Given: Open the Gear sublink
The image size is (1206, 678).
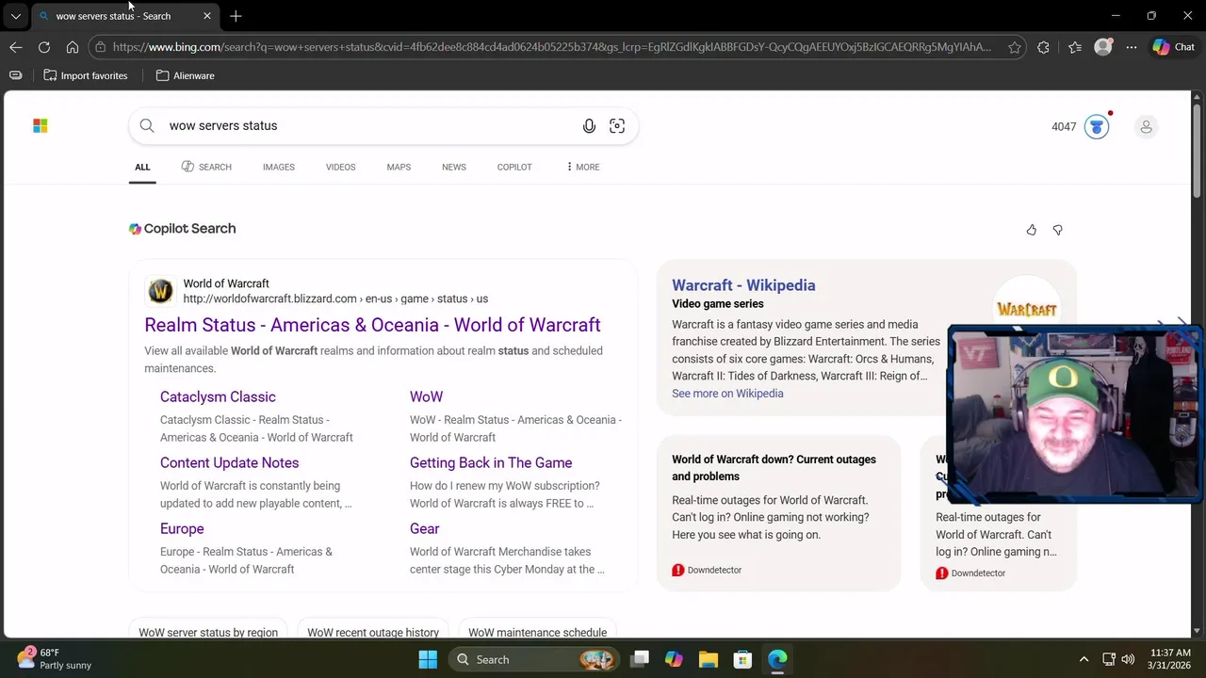Looking at the screenshot, I should (424, 528).
